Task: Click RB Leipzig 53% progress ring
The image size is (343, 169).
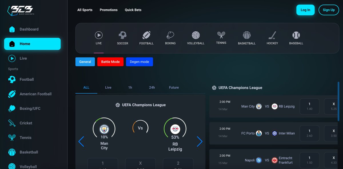Action: pos(175,129)
